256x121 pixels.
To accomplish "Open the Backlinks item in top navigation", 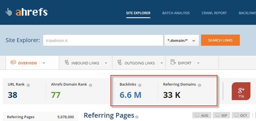I will [247, 13].
